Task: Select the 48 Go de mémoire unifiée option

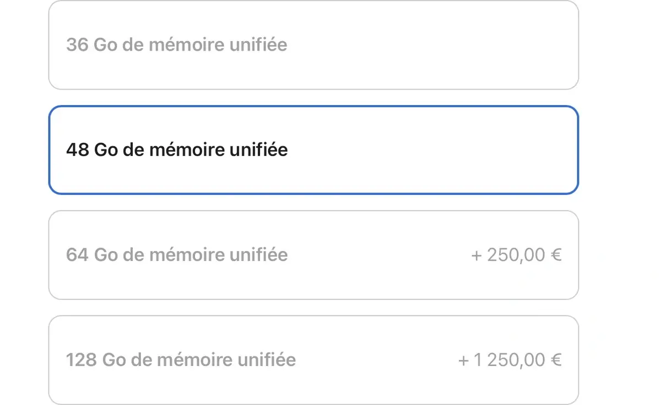Action: (313, 150)
